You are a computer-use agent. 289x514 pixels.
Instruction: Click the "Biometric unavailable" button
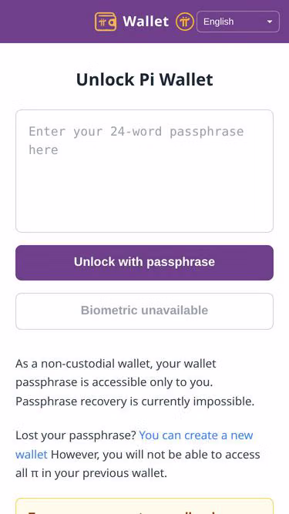tap(145, 311)
